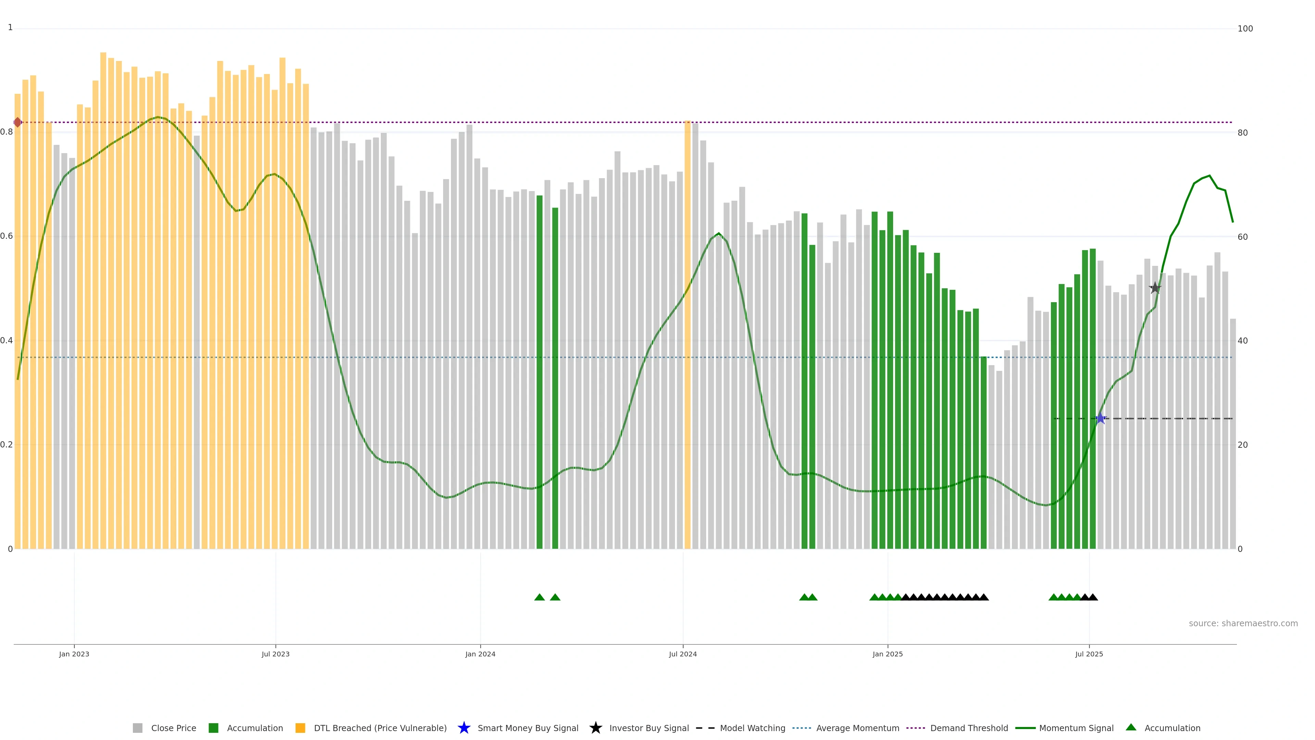Viewport: 1315px width, 740px height.
Task: Click the black star icon in legend
Action: click(595, 728)
